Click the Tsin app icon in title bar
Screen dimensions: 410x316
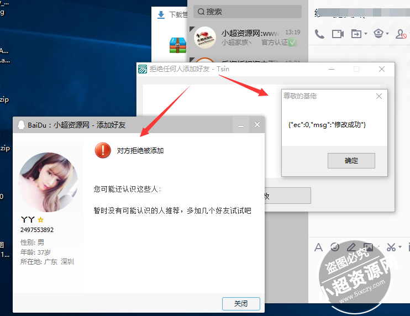143,69
